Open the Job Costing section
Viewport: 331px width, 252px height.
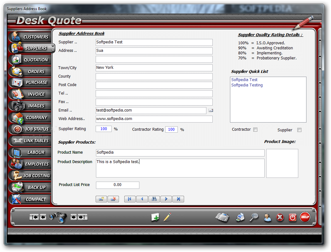tap(30, 175)
